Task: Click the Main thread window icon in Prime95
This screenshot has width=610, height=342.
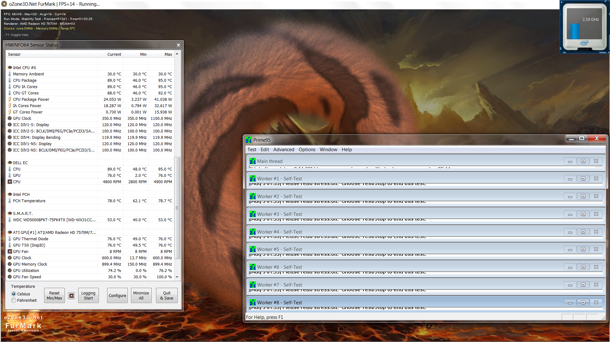Action: tap(253, 161)
